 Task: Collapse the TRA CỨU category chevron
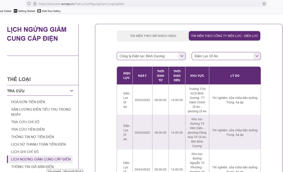pos(72,91)
